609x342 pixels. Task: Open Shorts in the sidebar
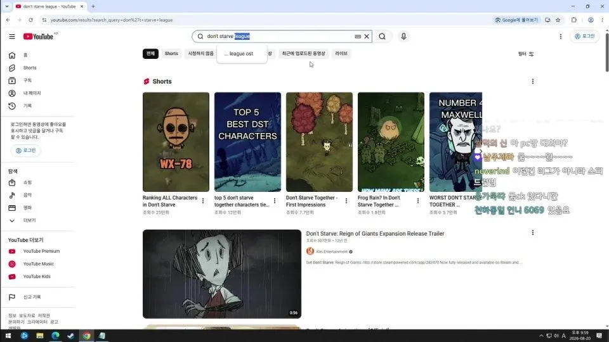37,68
